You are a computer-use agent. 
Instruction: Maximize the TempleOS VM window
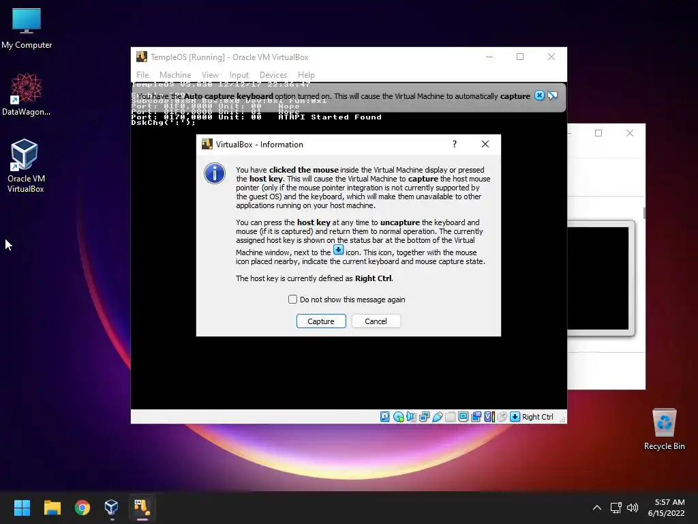click(520, 57)
